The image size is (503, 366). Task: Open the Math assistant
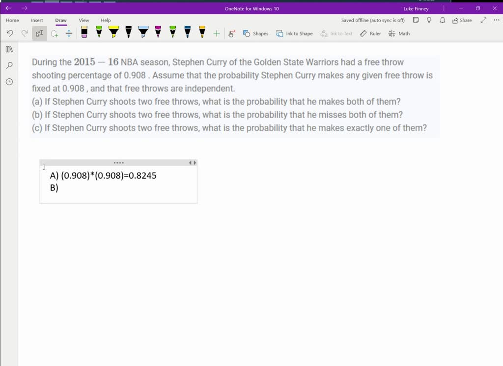[399, 33]
